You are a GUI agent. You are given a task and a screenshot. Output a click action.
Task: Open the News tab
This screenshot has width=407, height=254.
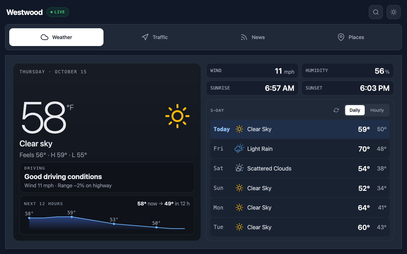253,37
